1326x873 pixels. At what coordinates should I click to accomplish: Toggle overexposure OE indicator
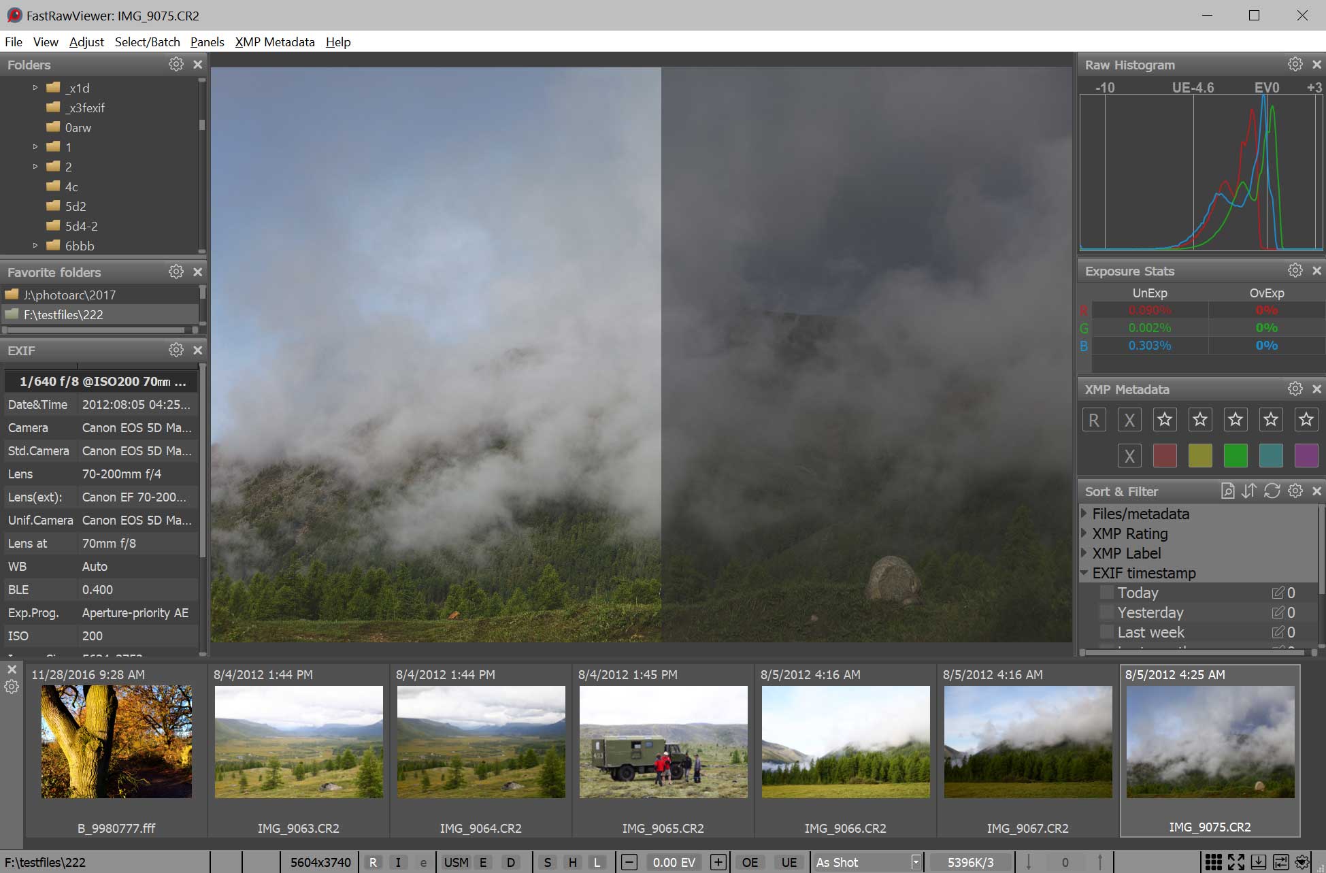[750, 862]
